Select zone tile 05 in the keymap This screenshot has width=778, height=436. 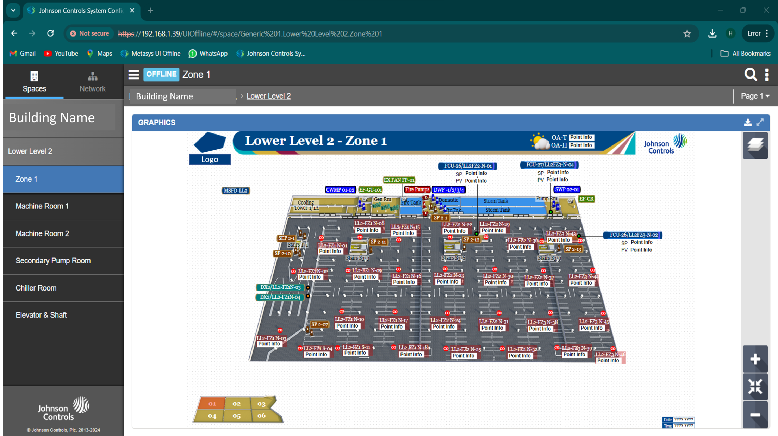click(x=236, y=416)
